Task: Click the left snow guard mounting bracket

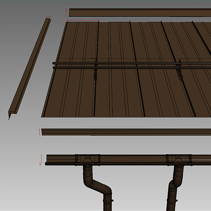Action: [96, 71]
